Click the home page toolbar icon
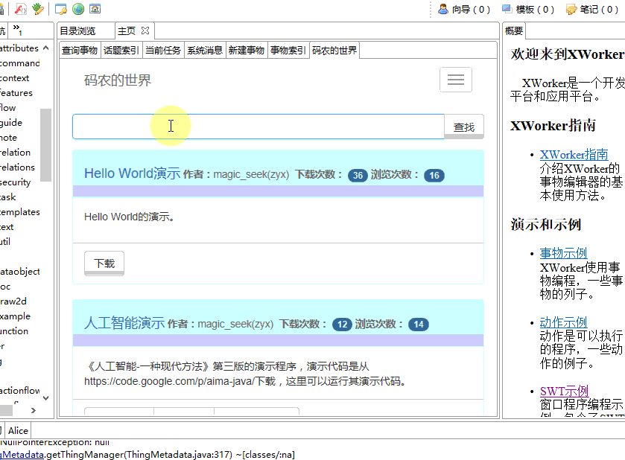 point(95,9)
